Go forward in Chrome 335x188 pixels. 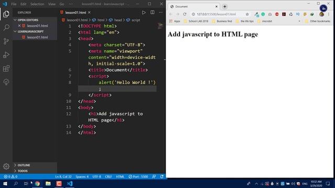click(178, 14)
